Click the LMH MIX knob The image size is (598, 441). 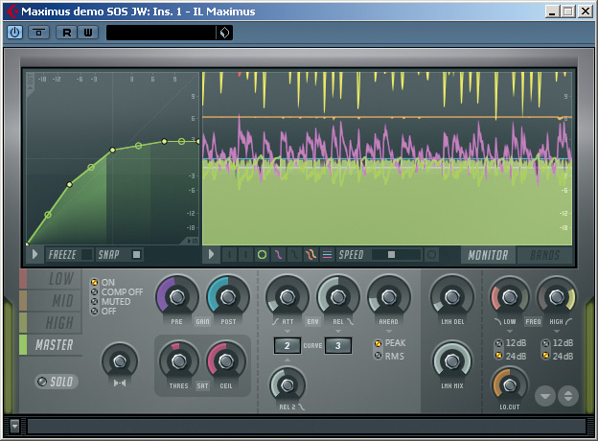click(x=452, y=361)
